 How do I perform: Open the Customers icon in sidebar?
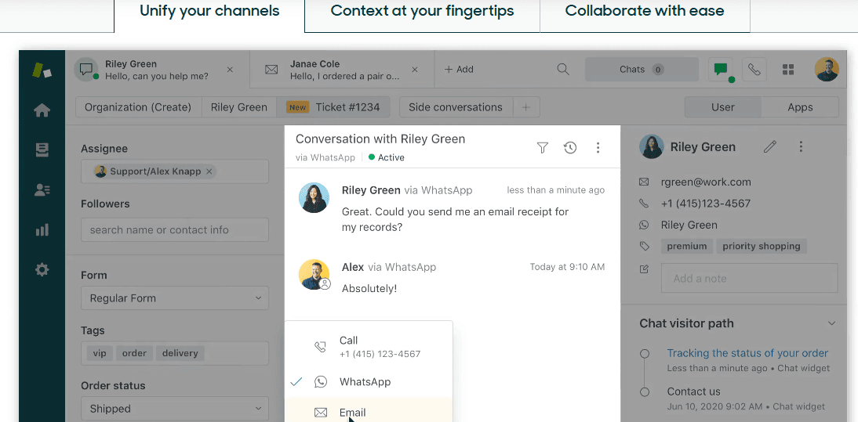tap(42, 190)
